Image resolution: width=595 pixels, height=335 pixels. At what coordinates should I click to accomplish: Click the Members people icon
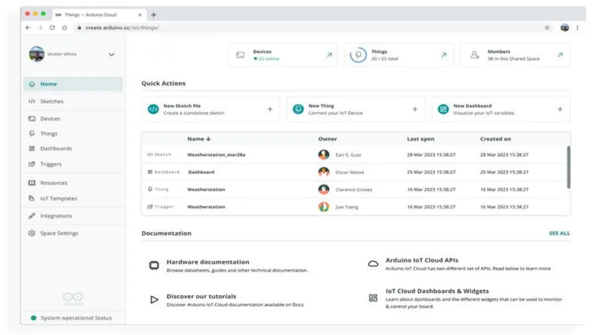pos(475,55)
